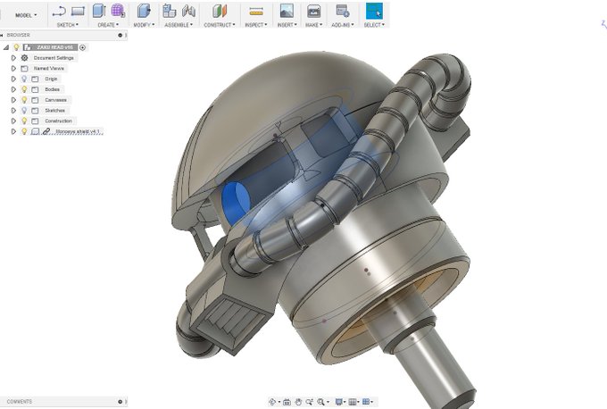Expand the Named Views node
Viewport: 607px width, 409px height.
14,68
